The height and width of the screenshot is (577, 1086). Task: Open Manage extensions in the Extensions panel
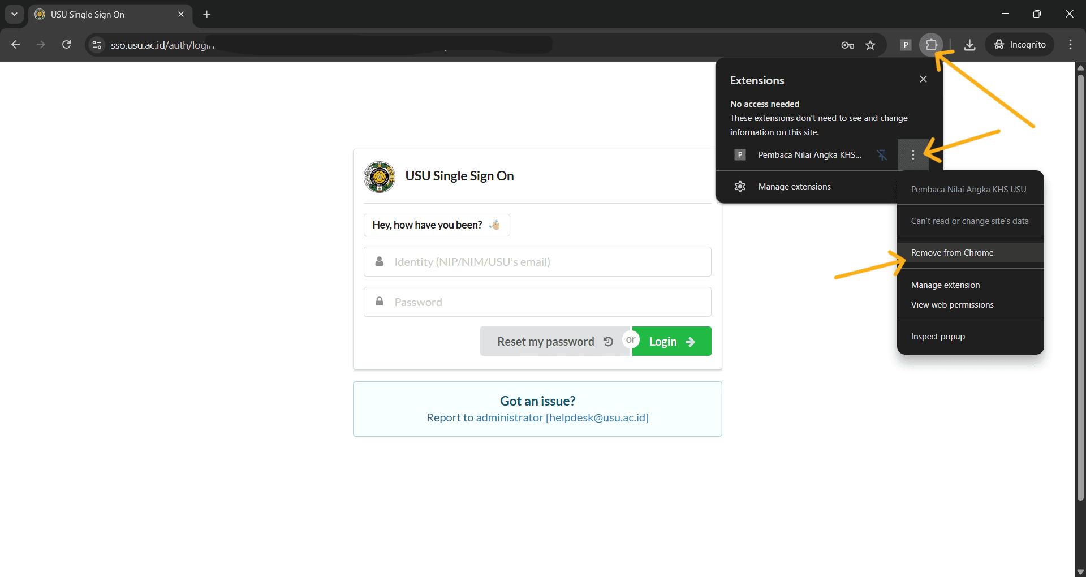click(x=806, y=187)
